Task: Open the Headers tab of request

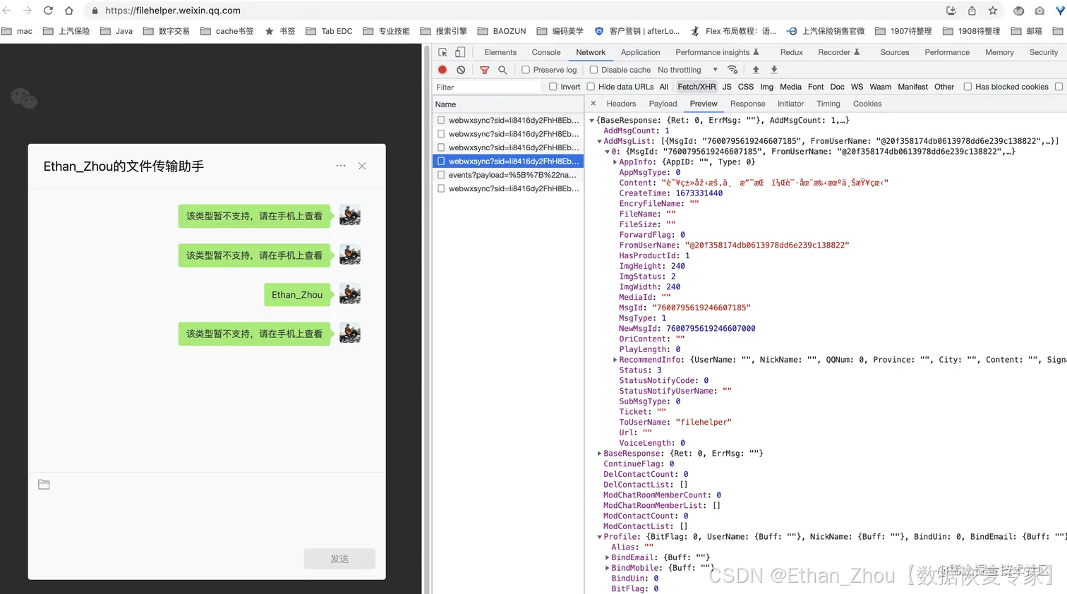Action: point(621,104)
